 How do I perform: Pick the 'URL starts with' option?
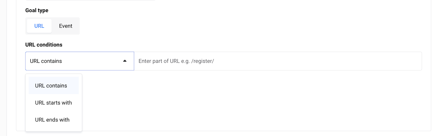tap(54, 103)
